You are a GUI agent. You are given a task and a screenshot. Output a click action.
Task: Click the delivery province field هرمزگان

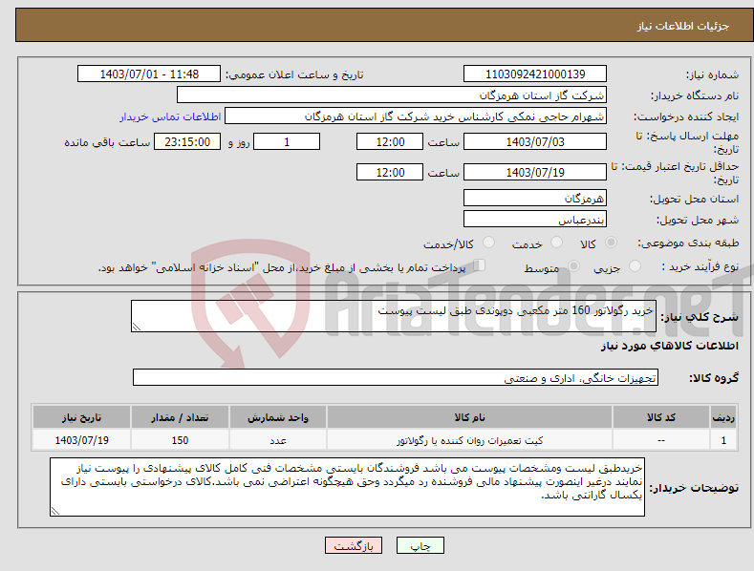(x=535, y=198)
